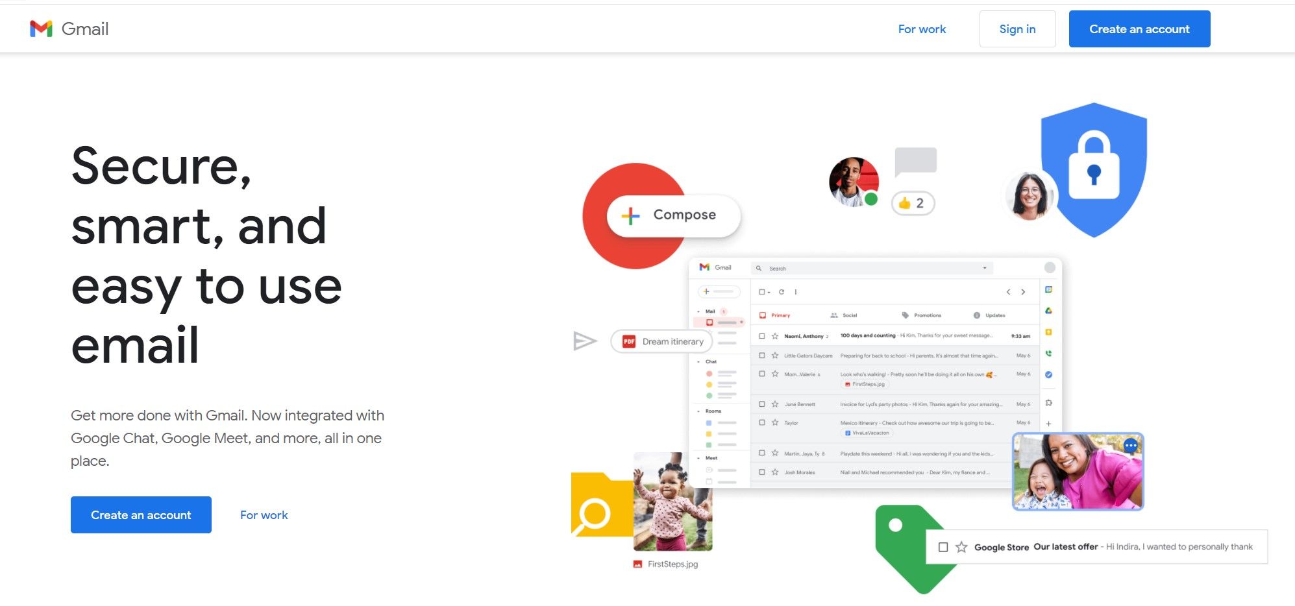Open the three-dot more options menu in the inbox preview
Screen dimensions: 1295x606
[x=796, y=292]
